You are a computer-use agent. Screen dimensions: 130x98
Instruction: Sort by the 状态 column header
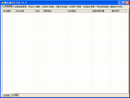point(39,11)
